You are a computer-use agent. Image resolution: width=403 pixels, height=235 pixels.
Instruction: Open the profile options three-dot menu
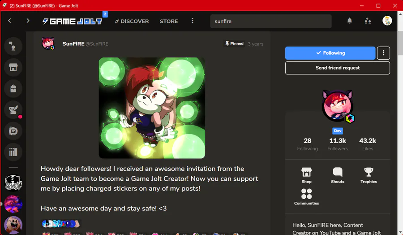383,53
